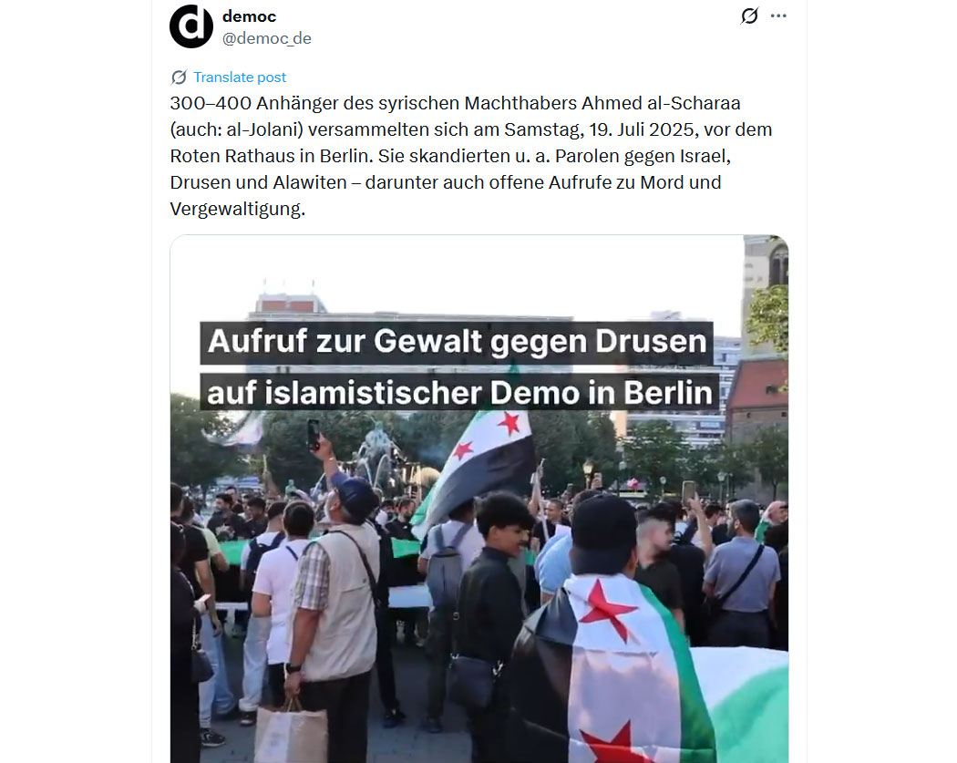Click the raised phone of the man in the vest
This screenshot has width=957, height=763.
click(314, 435)
